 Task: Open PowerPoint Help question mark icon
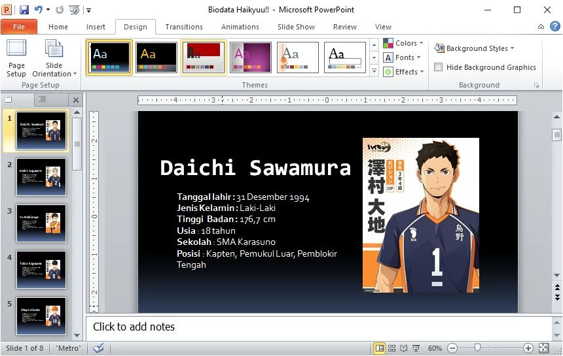click(554, 26)
